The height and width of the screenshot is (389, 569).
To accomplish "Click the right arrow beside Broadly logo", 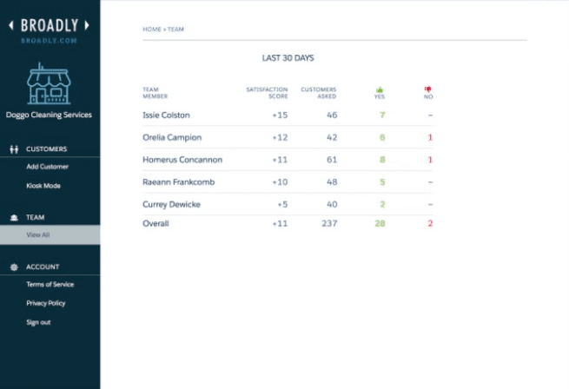I will click(87, 25).
